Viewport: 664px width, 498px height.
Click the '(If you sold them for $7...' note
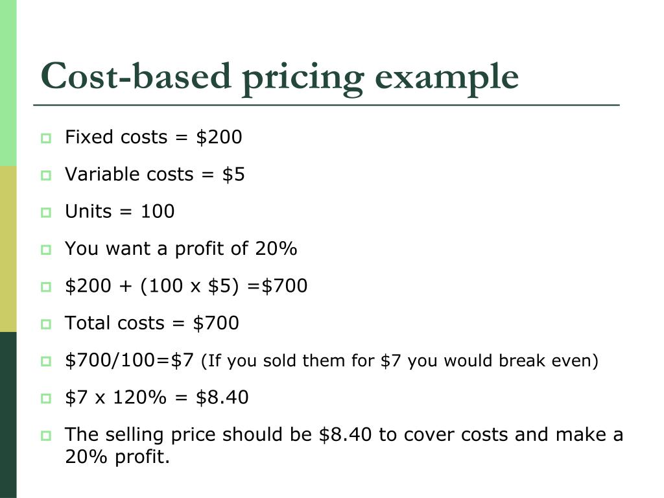click(399, 361)
